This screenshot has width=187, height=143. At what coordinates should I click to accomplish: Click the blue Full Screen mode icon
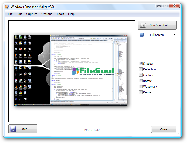tap(142, 35)
